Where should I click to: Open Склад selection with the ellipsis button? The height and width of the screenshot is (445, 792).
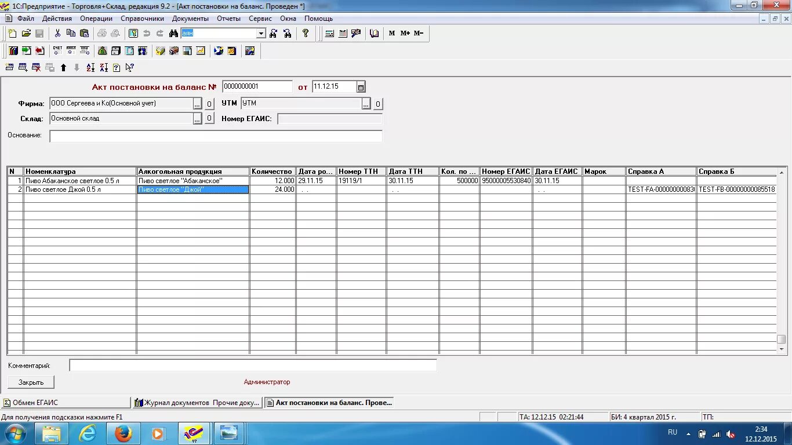click(x=198, y=119)
